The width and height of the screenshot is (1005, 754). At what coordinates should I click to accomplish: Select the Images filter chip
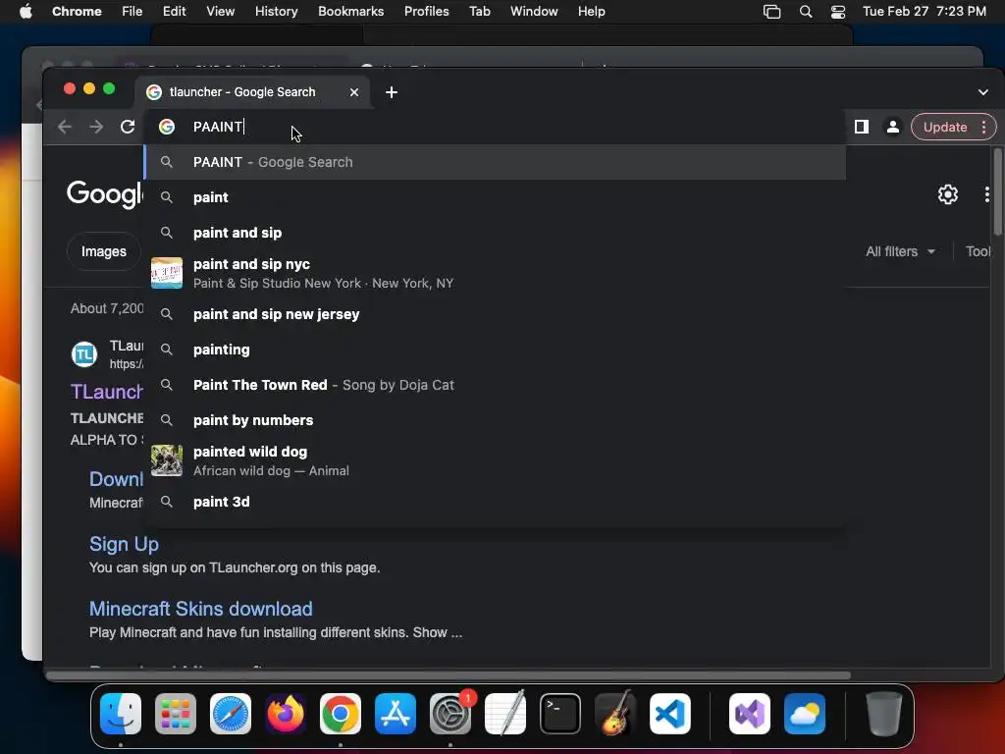coord(103,251)
